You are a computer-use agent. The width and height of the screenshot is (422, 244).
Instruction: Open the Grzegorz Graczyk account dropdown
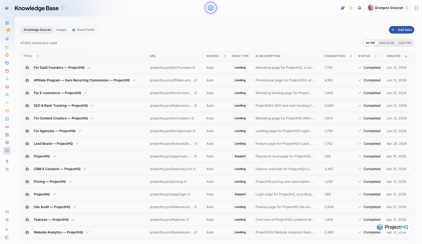coord(388,8)
